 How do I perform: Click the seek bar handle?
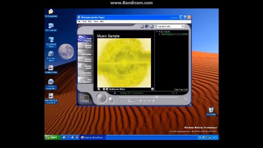point(157,97)
